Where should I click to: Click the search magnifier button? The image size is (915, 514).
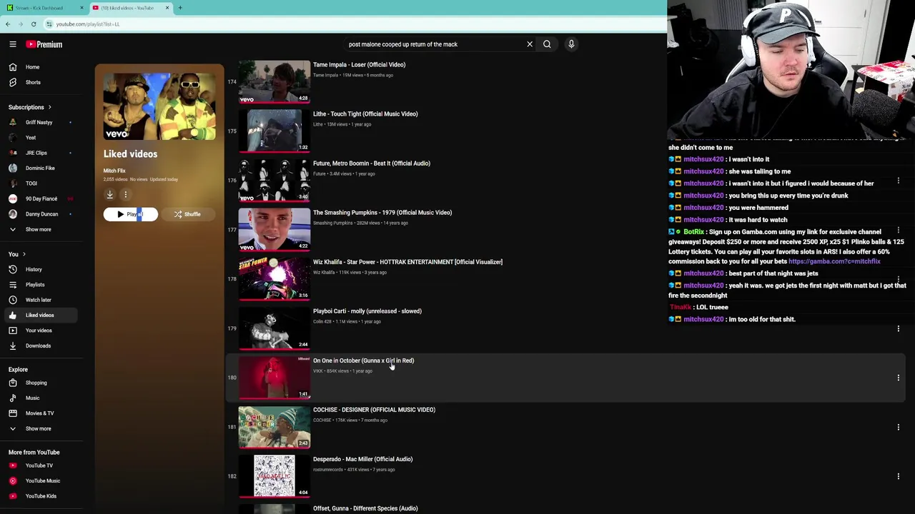click(x=547, y=44)
